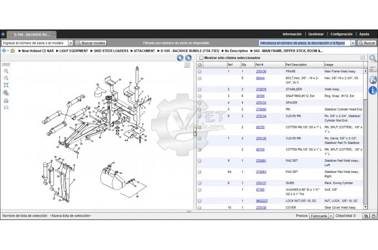Open the list icon in right sidebar
Viewport: 378px width, 250px height.
[372, 69]
